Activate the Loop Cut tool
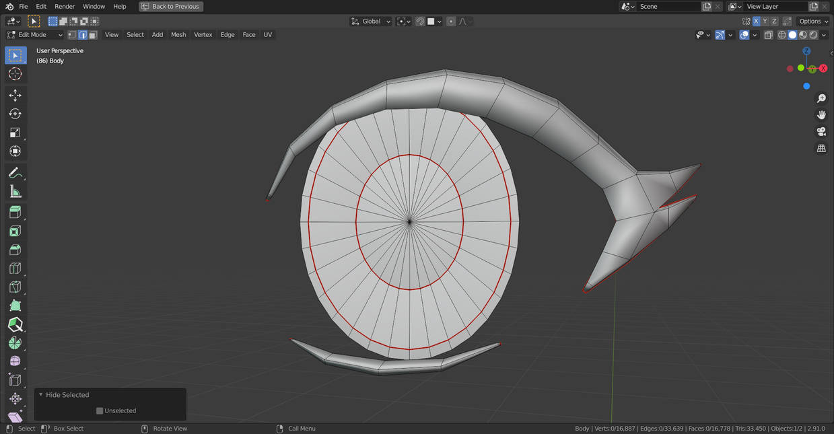 (x=15, y=268)
